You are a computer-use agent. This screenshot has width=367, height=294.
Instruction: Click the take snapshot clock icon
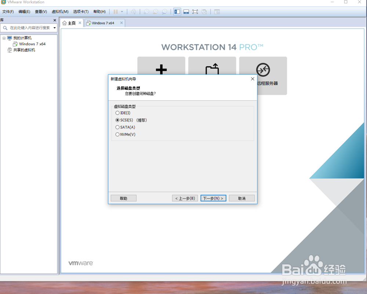coord(146,12)
